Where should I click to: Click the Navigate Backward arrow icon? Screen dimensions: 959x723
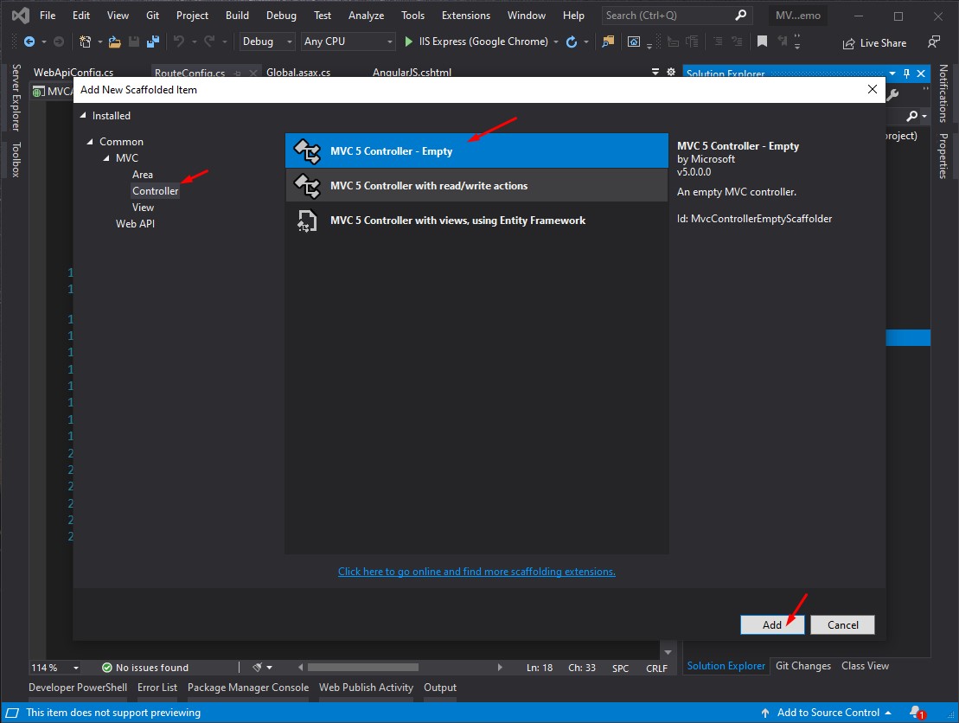(x=29, y=42)
